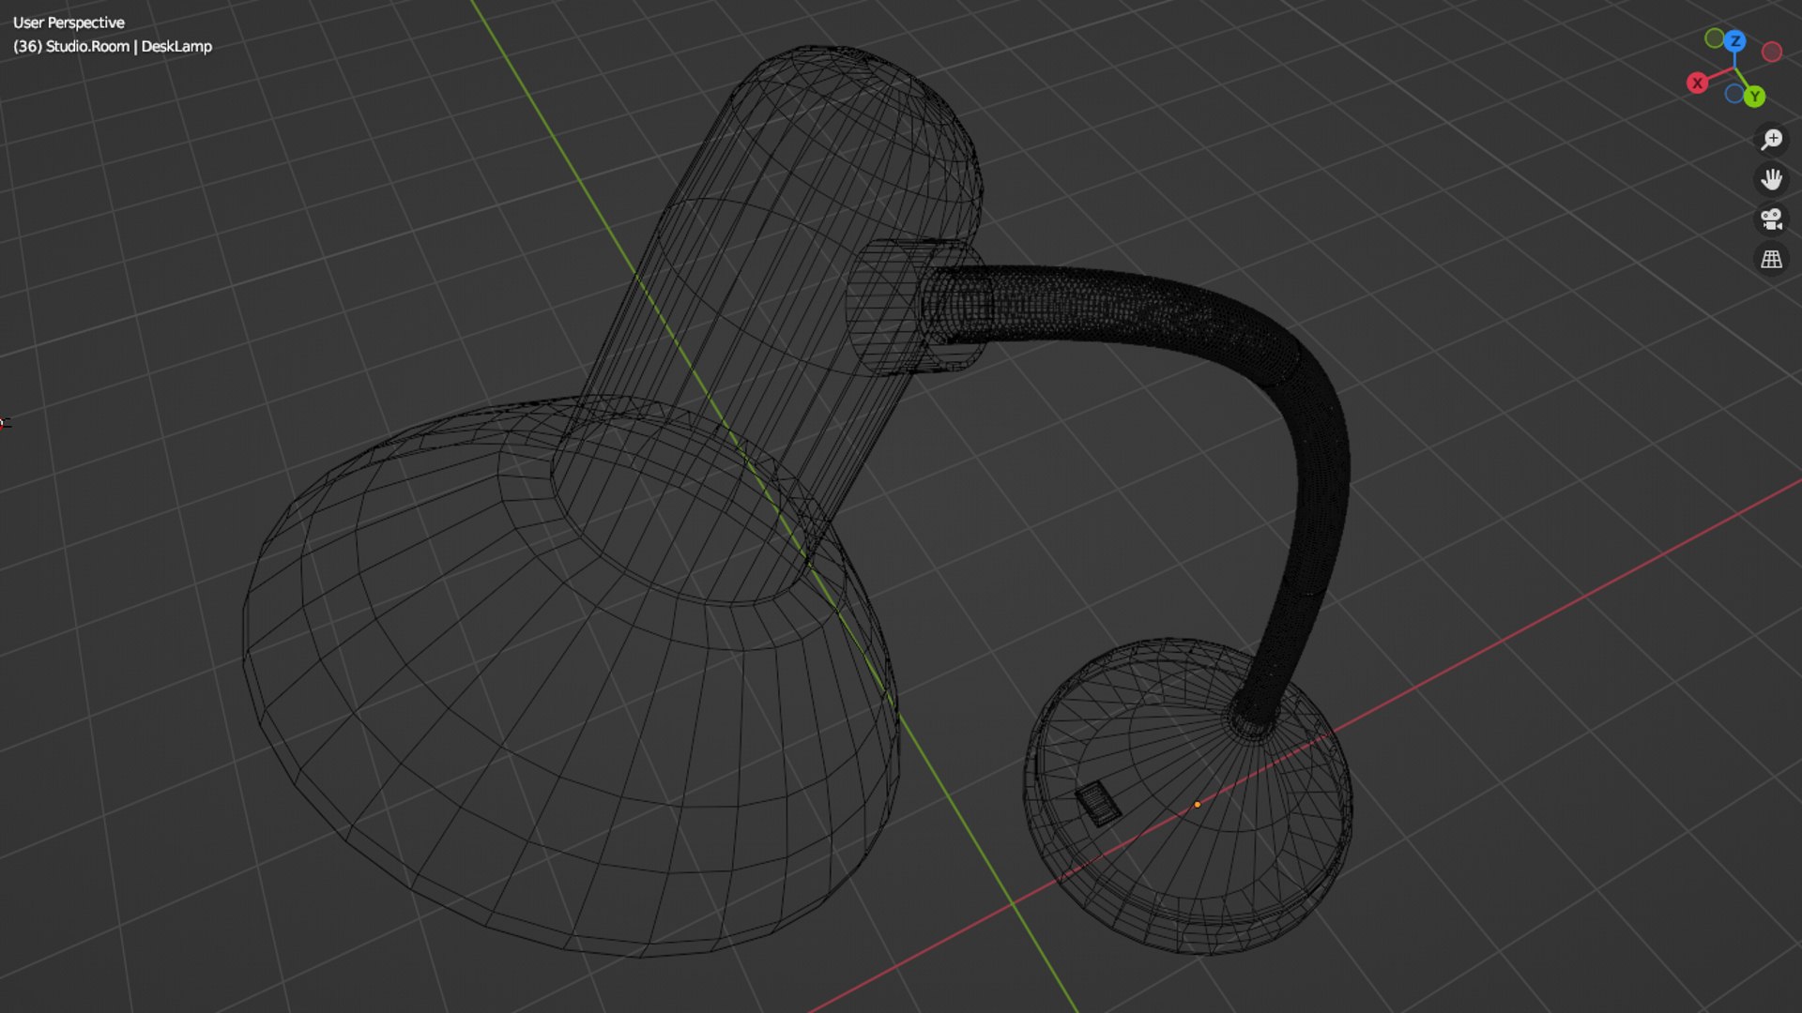Image resolution: width=1802 pixels, height=1013 pixels.
Task: Click the '(36) Studio.Room | DeskLamp' text
Action: (113, 46)
